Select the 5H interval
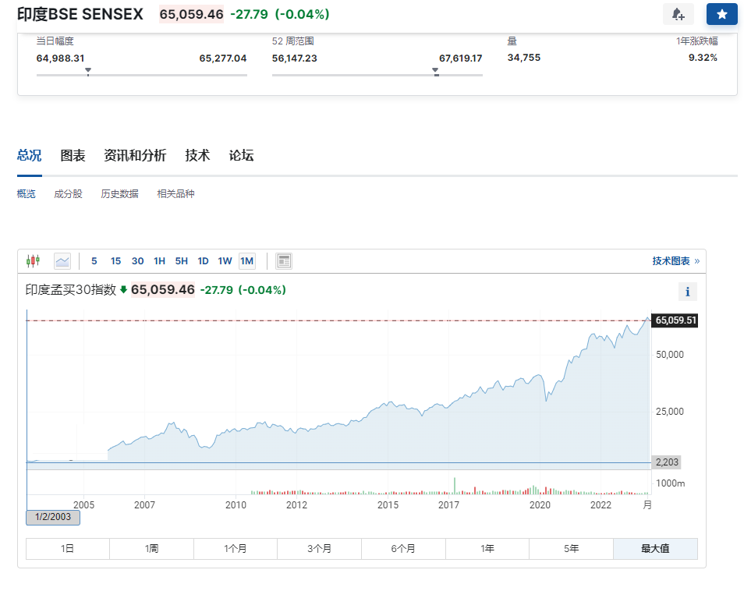744x591 pixels. (181, 261)
